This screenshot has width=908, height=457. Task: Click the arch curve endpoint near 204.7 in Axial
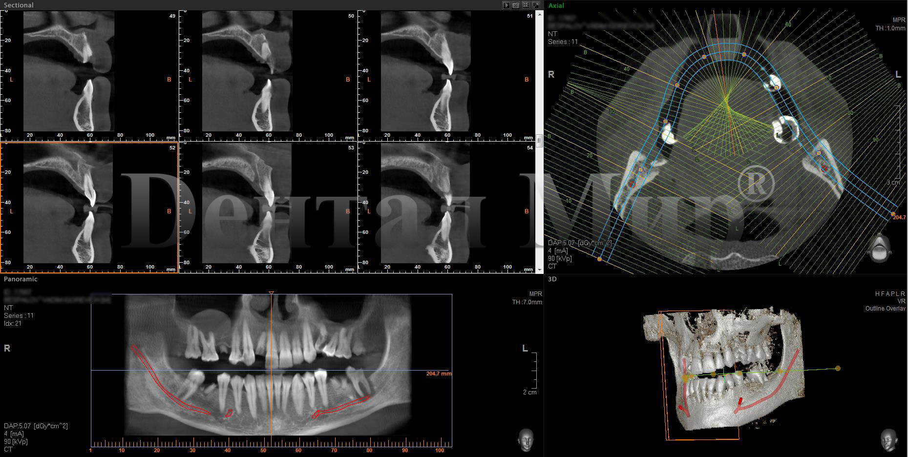click(893, 214)
